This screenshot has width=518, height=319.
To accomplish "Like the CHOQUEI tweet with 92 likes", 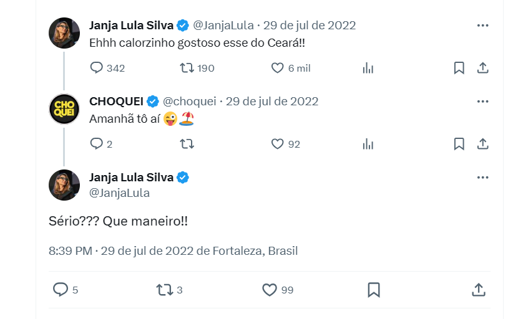I will click(x=278, y=144).
